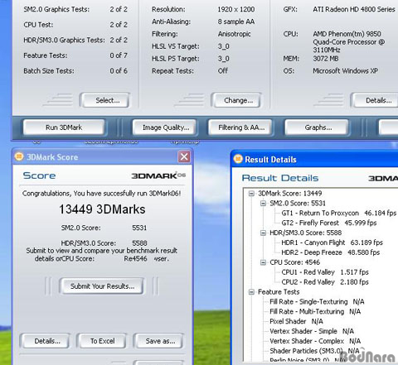The width and height of the screenshot is (398, 365).
Task: Close the 3DMark Score window
Action: pyautogui.click(x=184, y=157)
